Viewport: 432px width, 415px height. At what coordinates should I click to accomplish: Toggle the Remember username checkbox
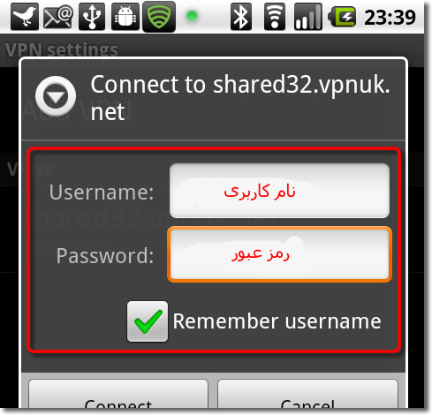(148, 321)
